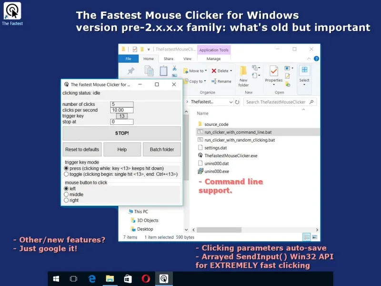381x286 pixels.
Task: Click the Help button in clicker
Action: point(122,149)
